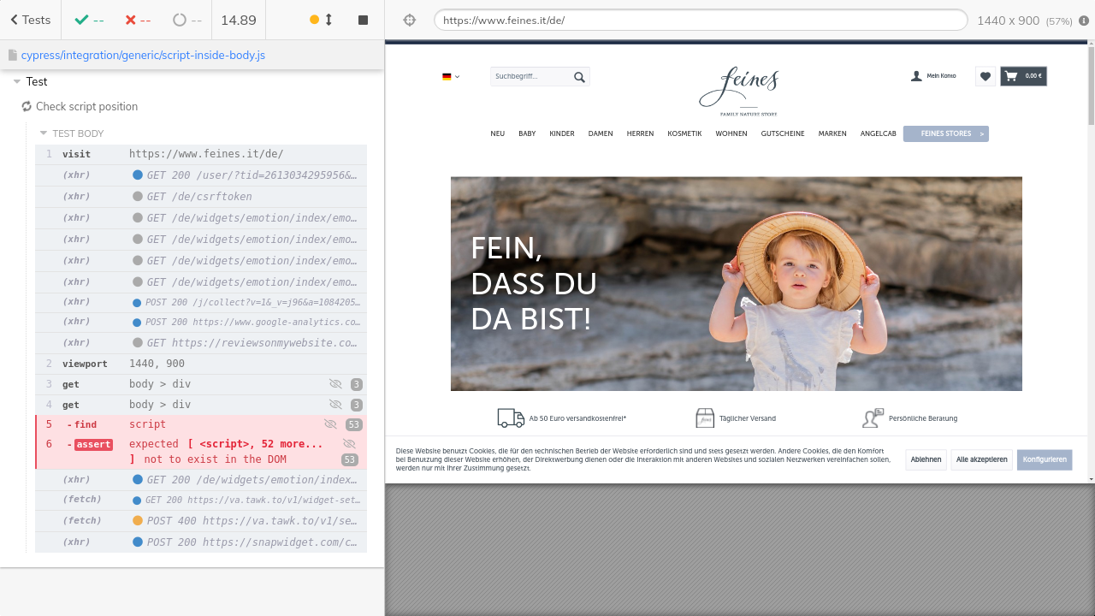1095x616 pixels.
Task: Collapse the Test suite expander
Action: point(17,82)
